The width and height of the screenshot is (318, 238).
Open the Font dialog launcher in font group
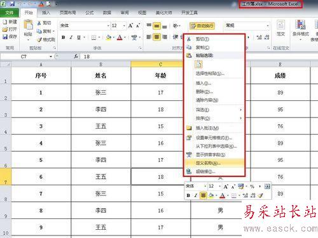point(140,48)
